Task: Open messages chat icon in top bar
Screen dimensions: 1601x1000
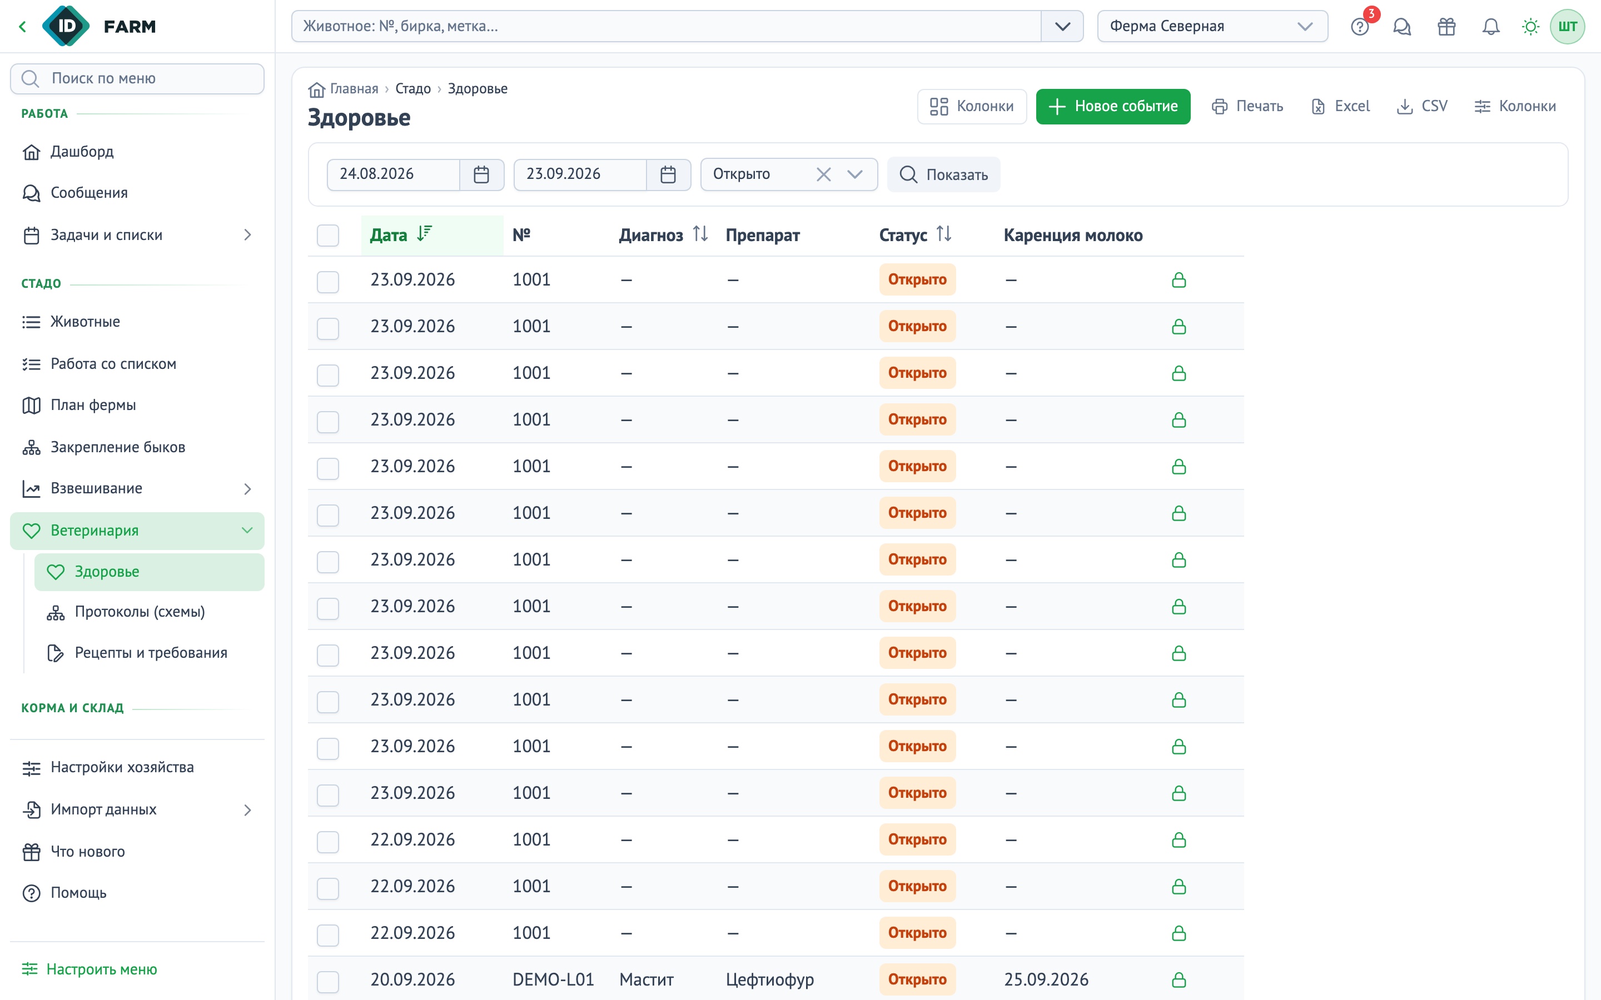Action: click(x=1402, y=27)
